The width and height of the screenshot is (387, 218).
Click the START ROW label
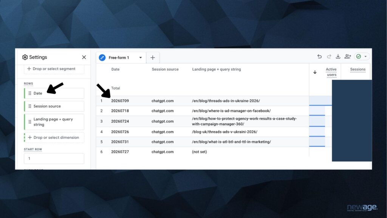(33, 149)
